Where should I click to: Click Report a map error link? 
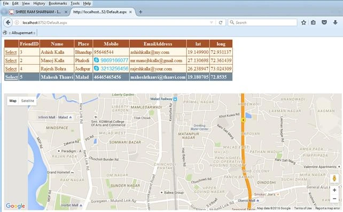point(328,208)
